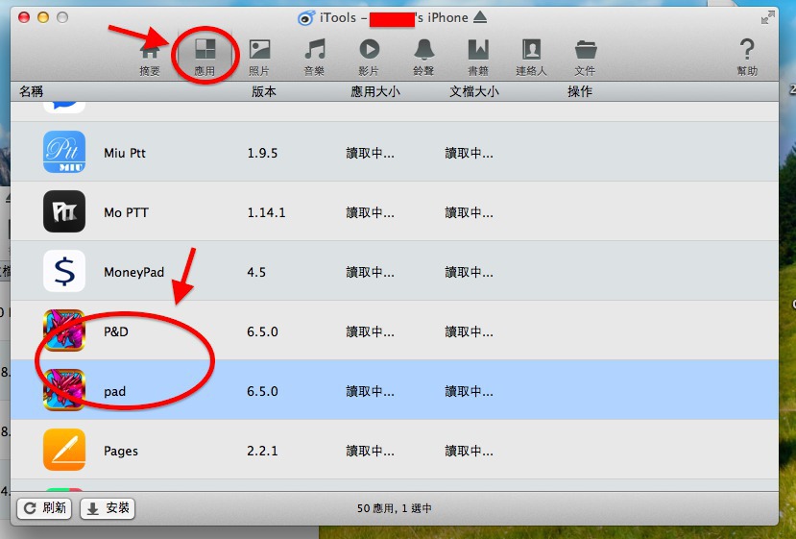Open the 鈴聲 ringtones section
796x539 pixels.
coord(423,57)
